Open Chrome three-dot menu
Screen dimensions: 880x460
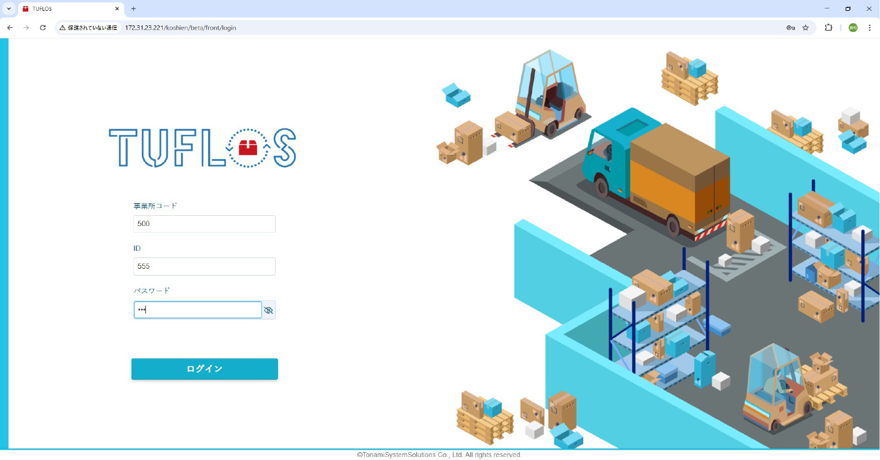pos(870,28)
